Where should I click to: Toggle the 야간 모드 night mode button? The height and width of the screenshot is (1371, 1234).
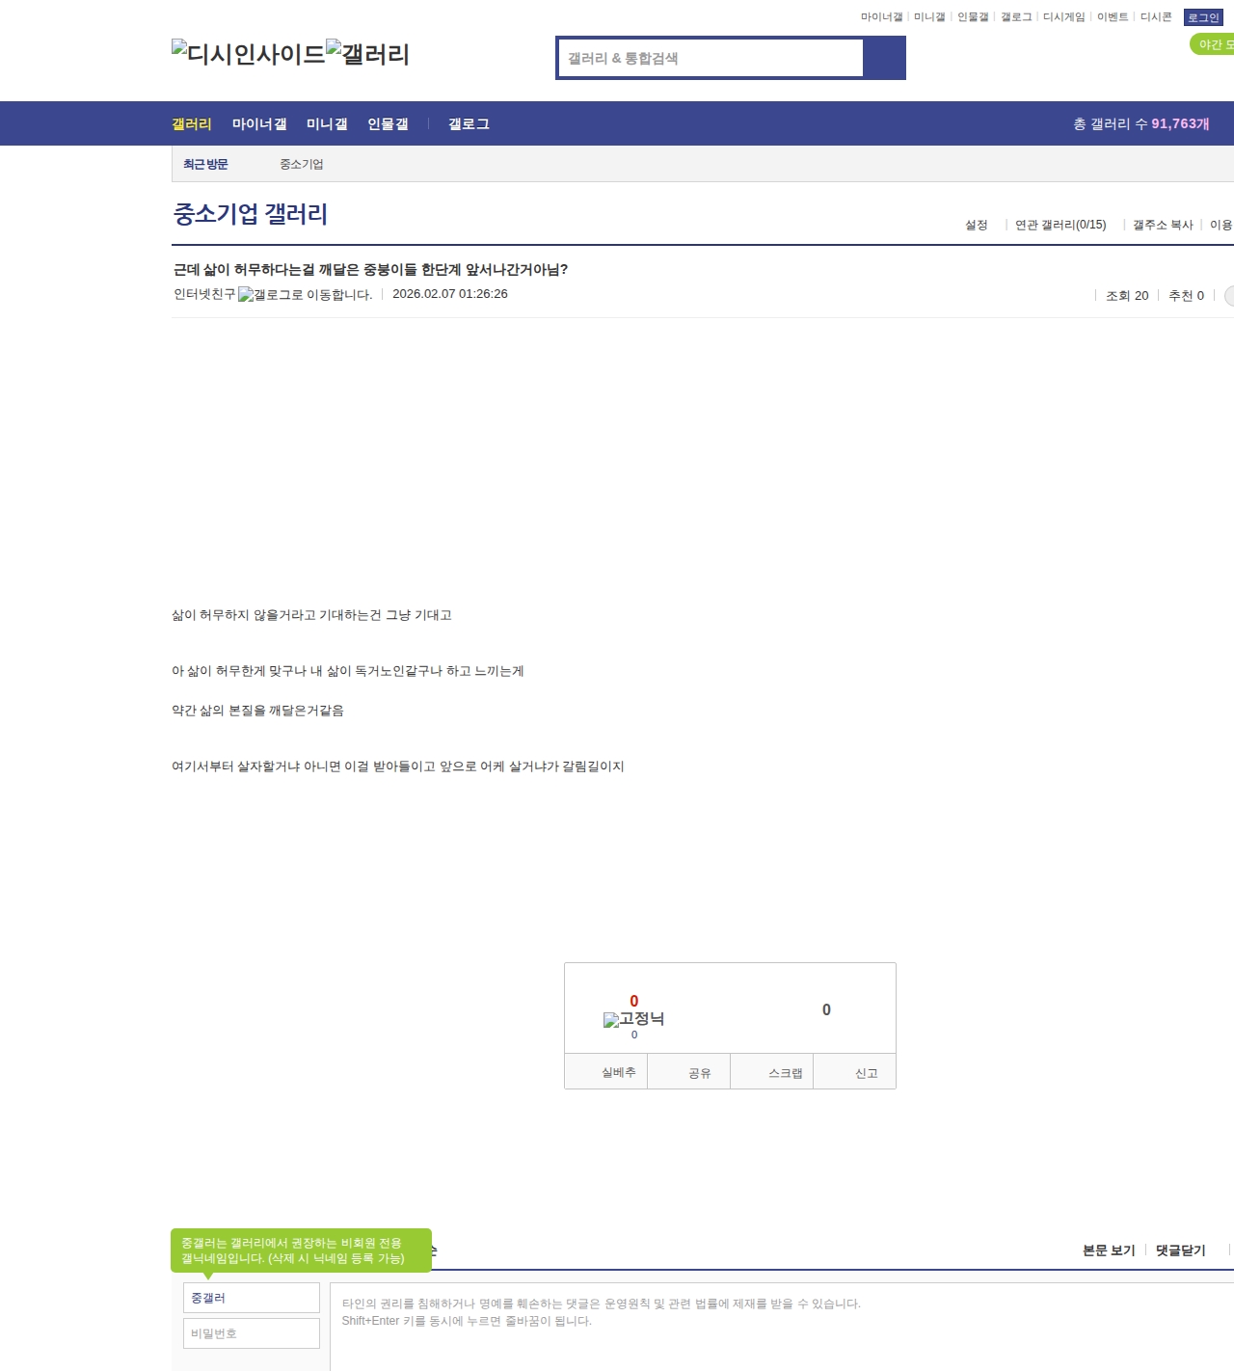pos(1213,44)
